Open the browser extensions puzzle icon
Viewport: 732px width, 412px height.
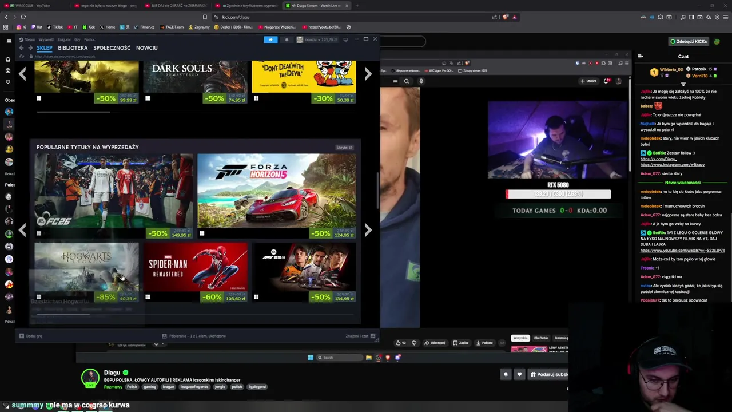pyautogui.click(x=660, y=17)
